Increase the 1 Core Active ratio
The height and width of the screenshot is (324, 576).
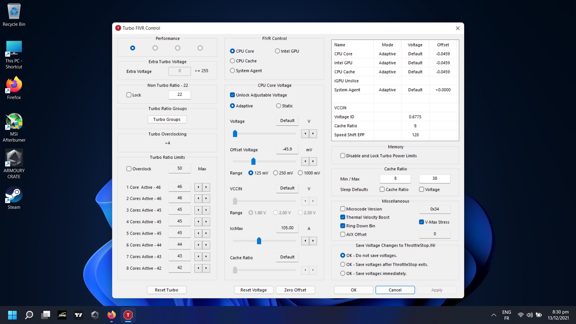click(x=206, y=187)
